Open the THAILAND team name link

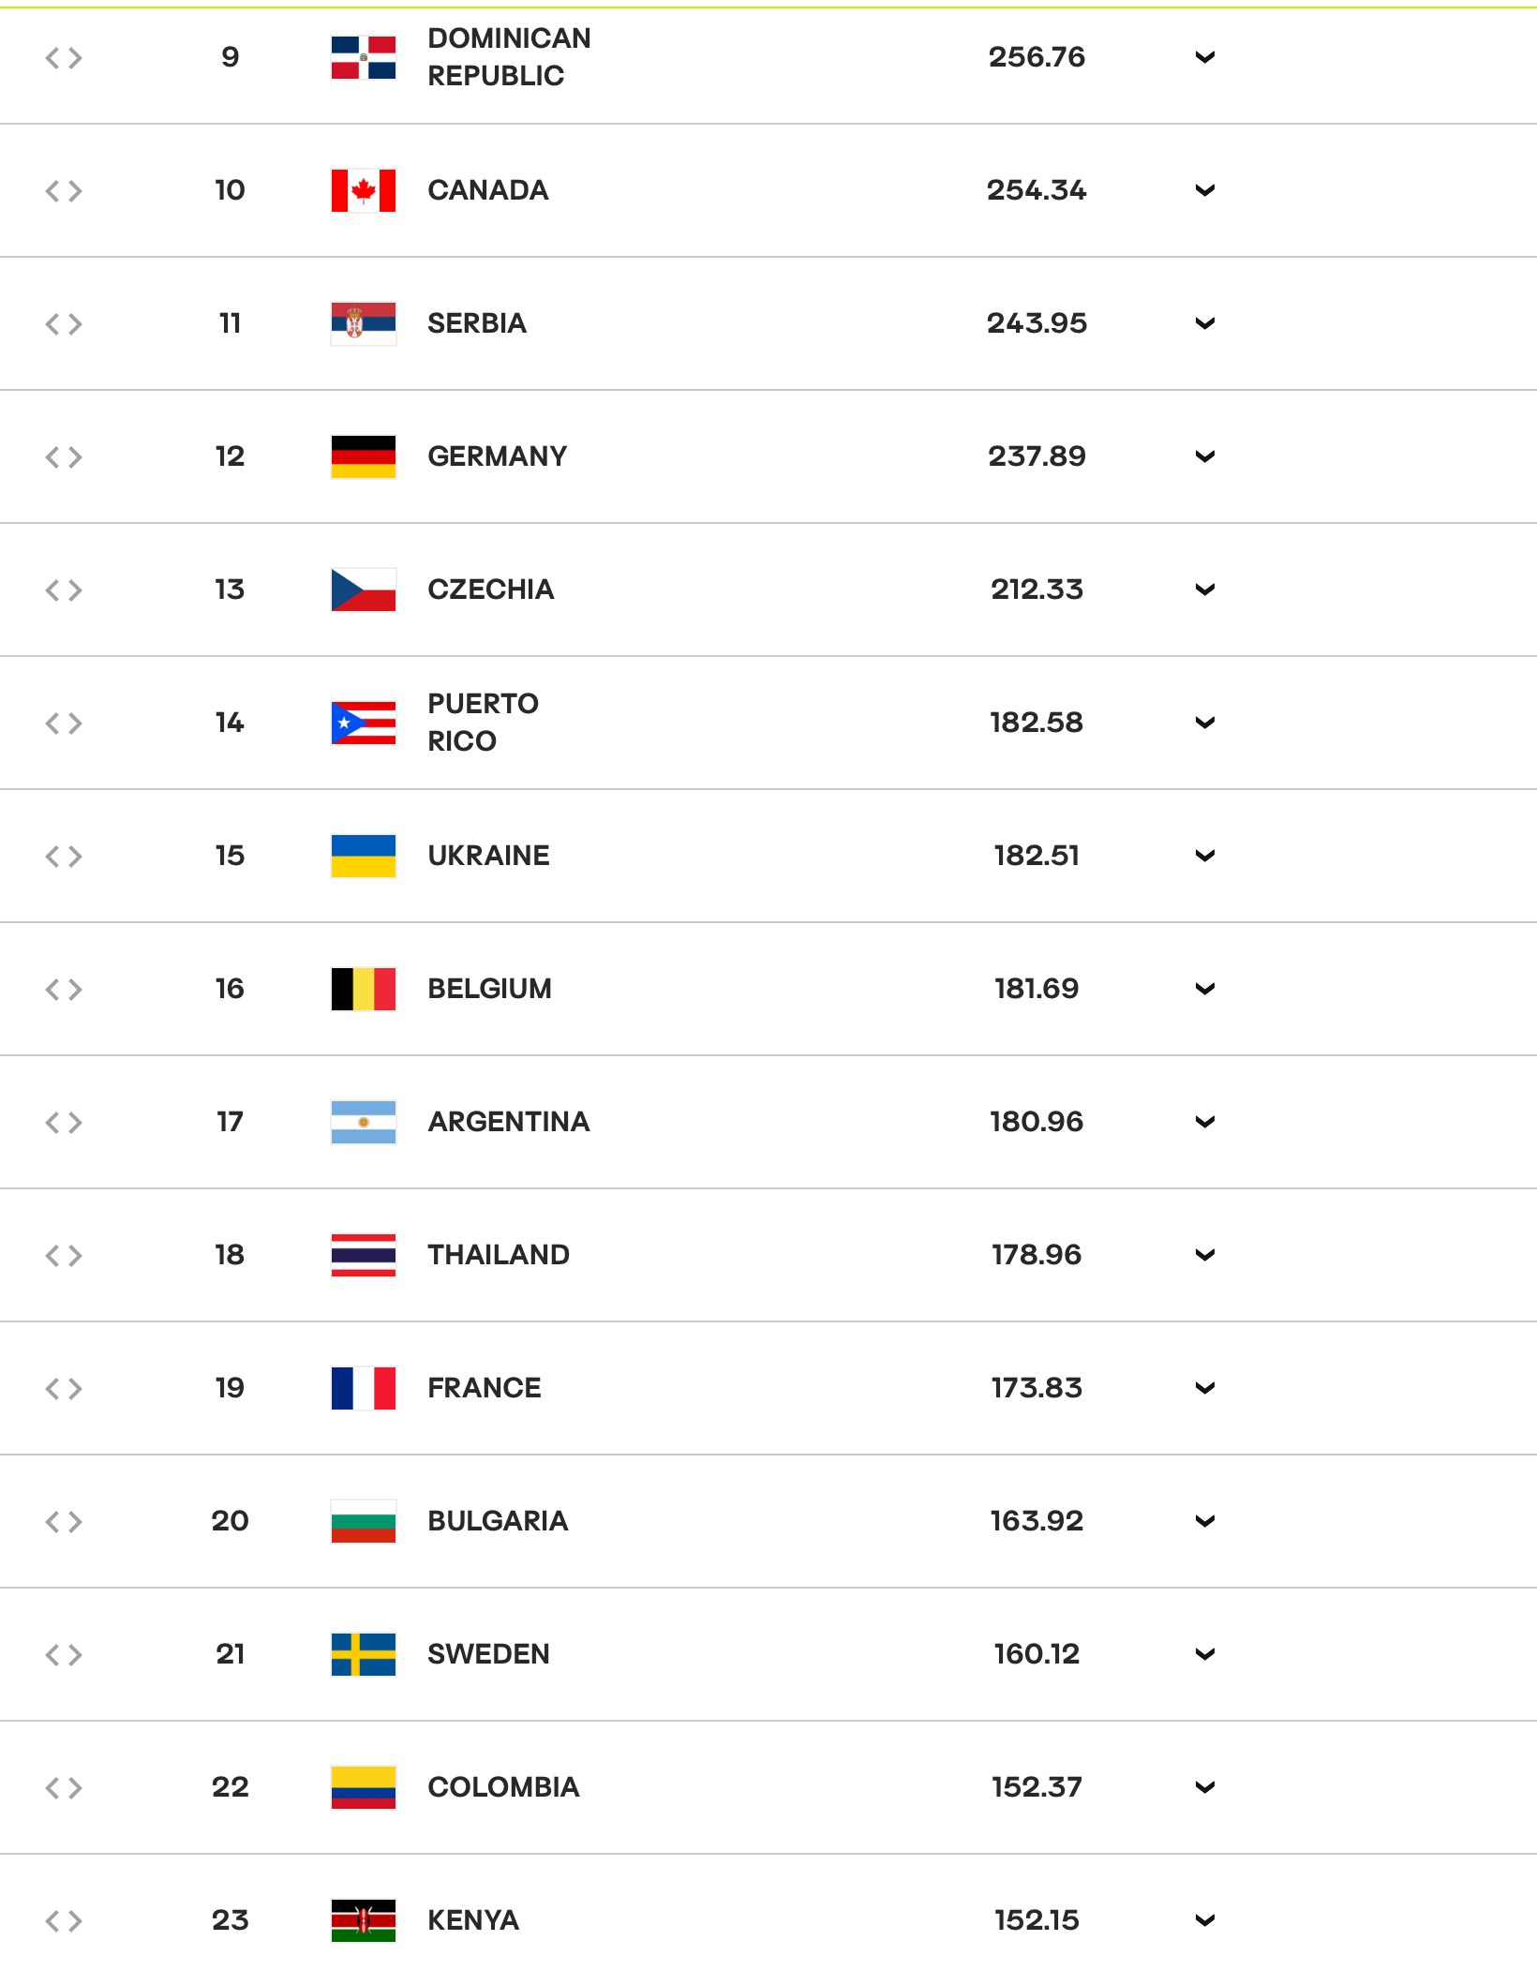[x=499, y=1255]
